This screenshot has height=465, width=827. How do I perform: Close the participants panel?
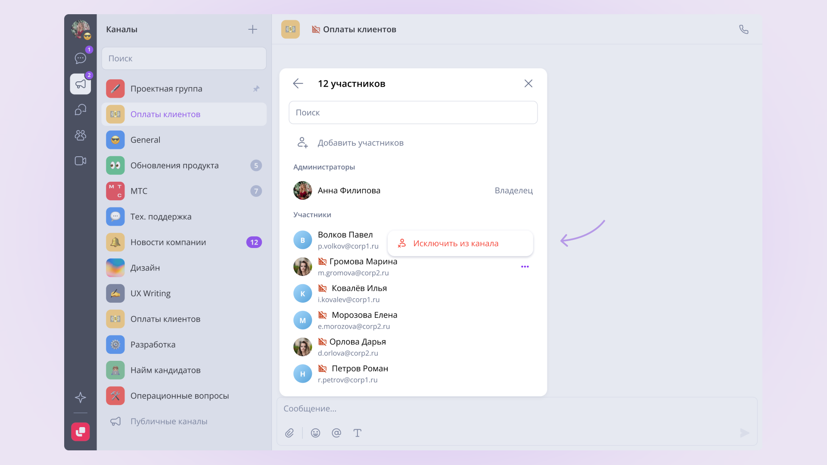(529, 84)
